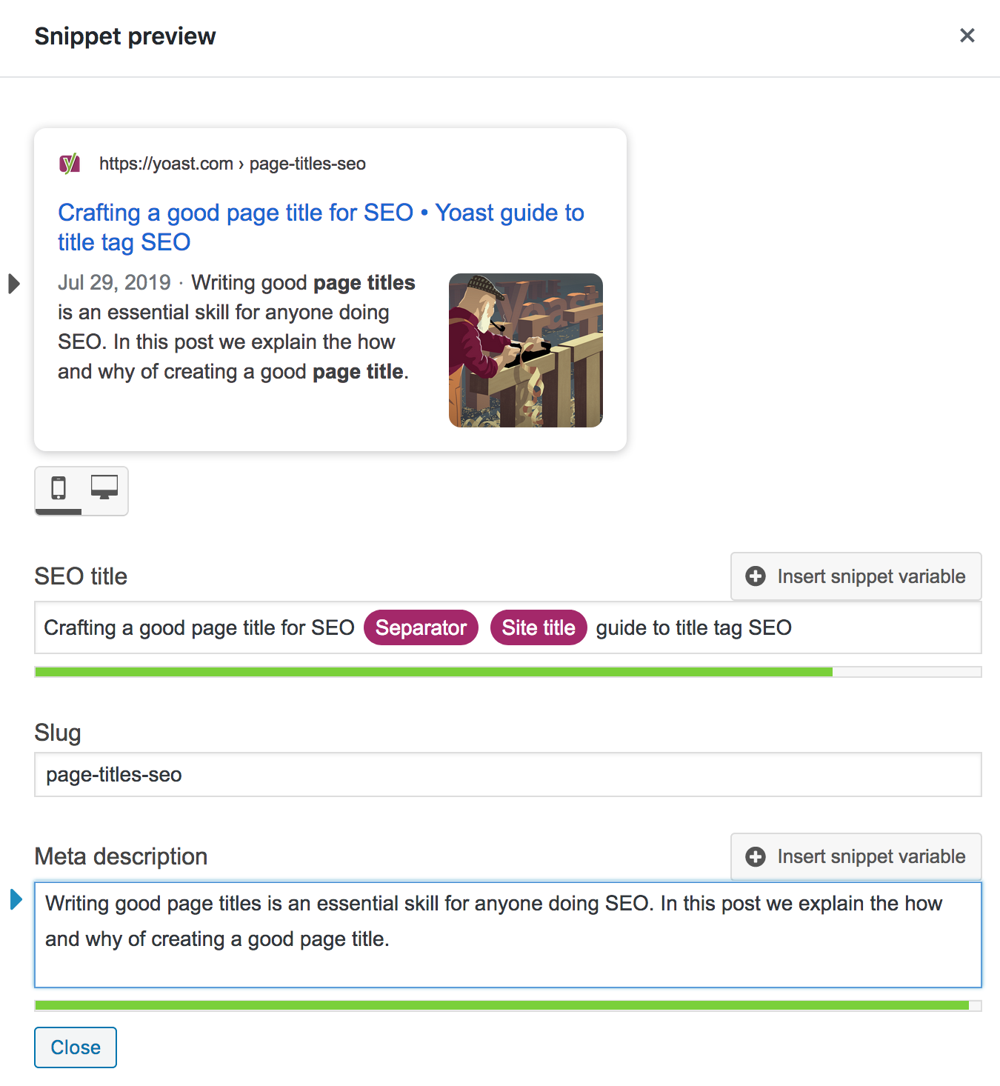This screenshot has width=1000, height=1086.
Task: Click the plus icon beside Meta description's Insert snippet variable
Action: pyautogui.click(x=754, y=856)
